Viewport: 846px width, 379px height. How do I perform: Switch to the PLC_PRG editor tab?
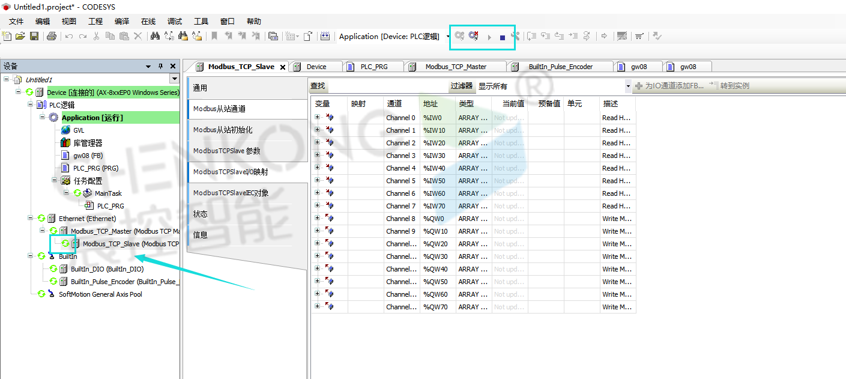[x=373, y=67]
